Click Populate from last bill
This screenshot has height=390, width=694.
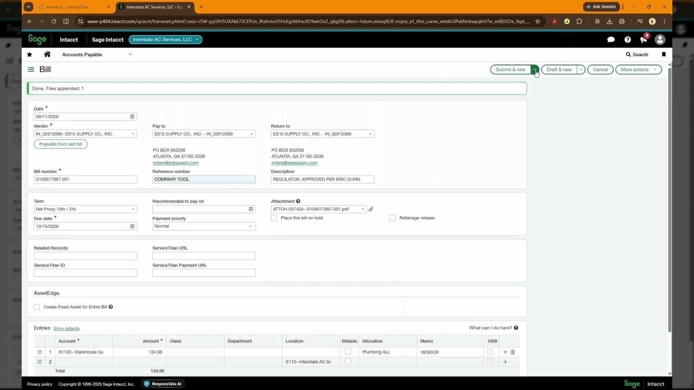click(61, 144)
